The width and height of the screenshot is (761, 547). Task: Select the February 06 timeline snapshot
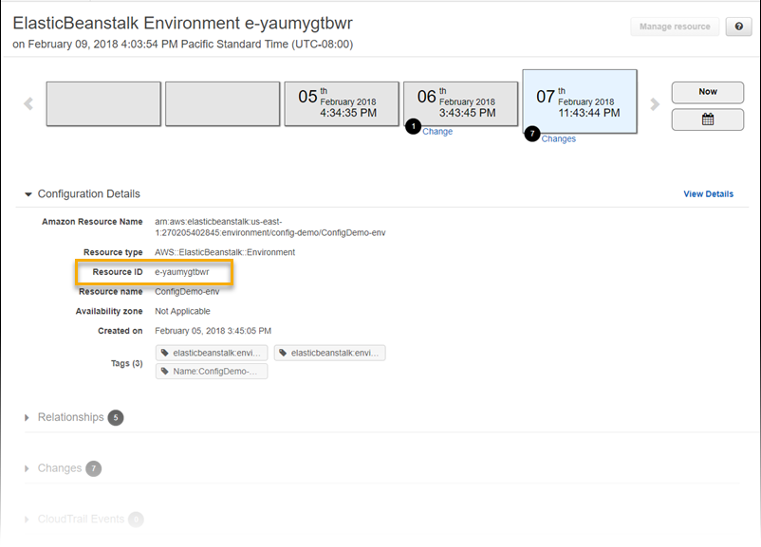[460, 100]
